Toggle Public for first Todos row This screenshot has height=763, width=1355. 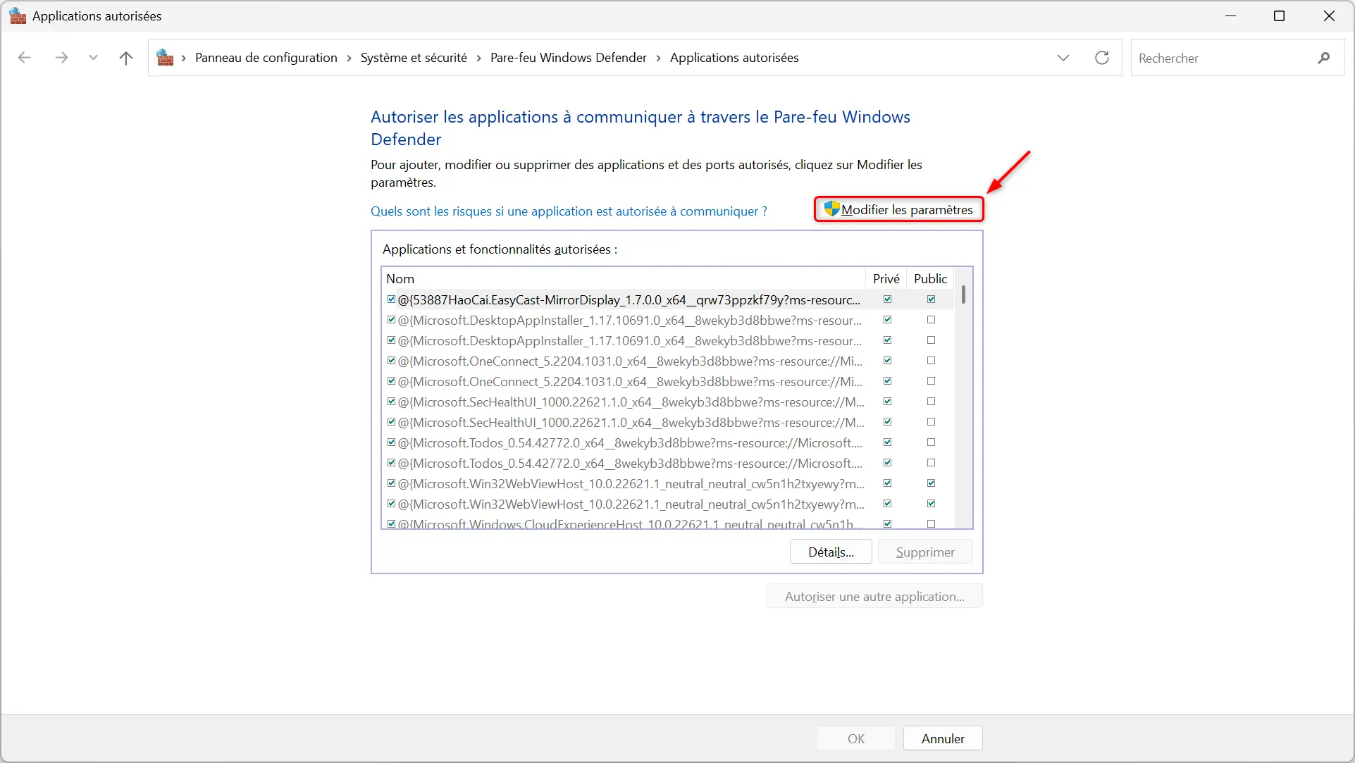pyautogui.click(x=931, y=442)
